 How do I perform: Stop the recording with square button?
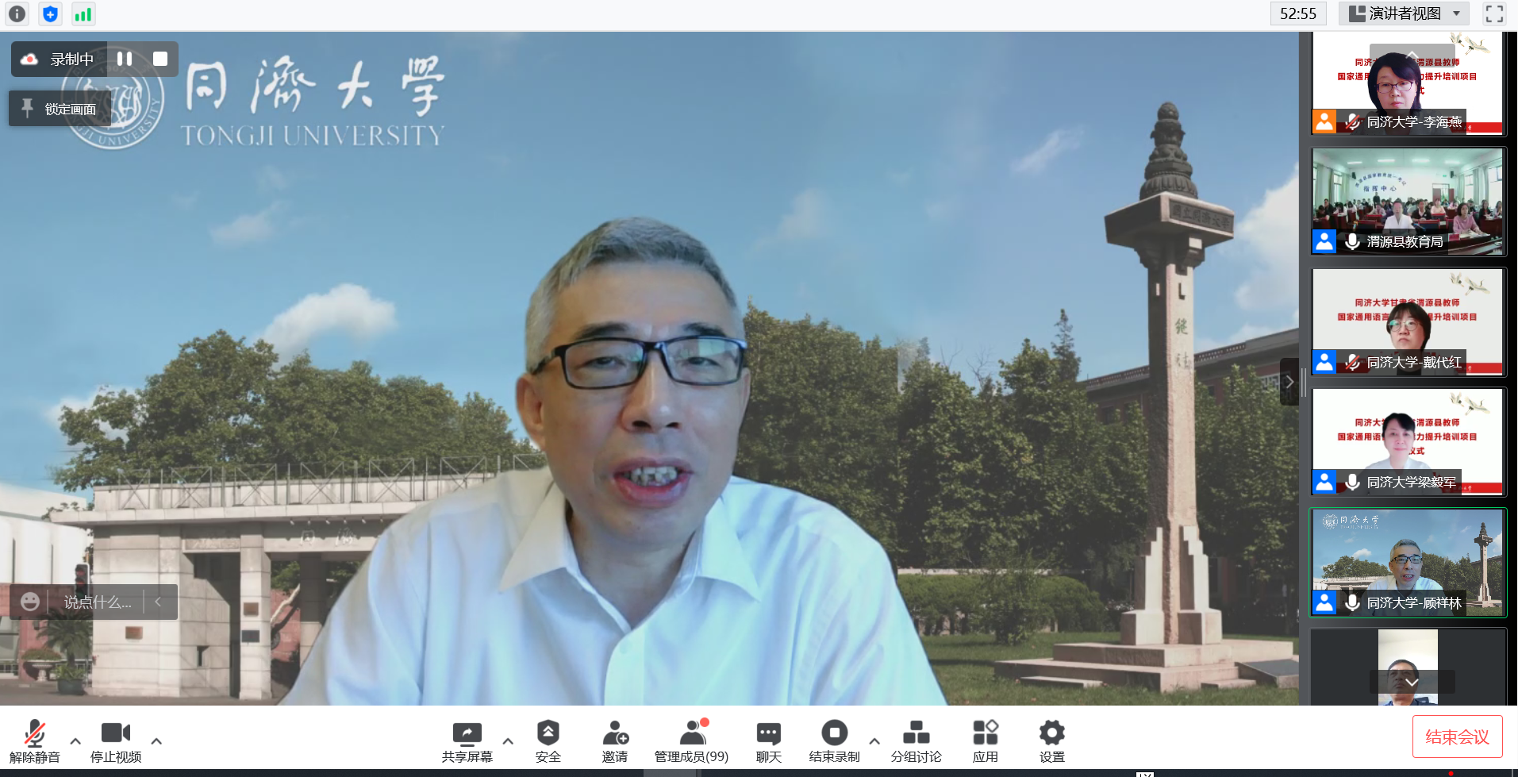[x=160, y=59]
